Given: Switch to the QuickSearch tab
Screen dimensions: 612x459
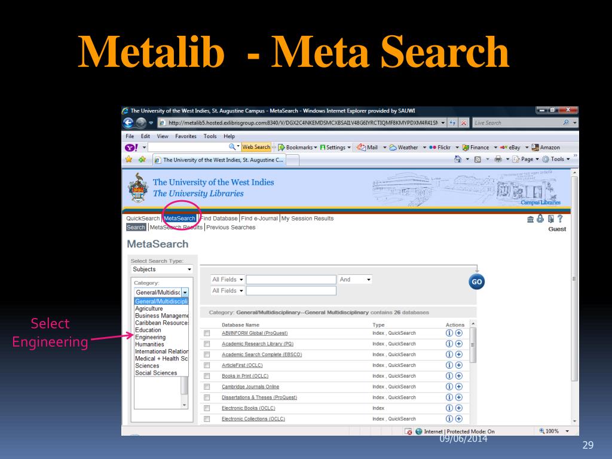Looking at the screenshot, I should point(143,219).
